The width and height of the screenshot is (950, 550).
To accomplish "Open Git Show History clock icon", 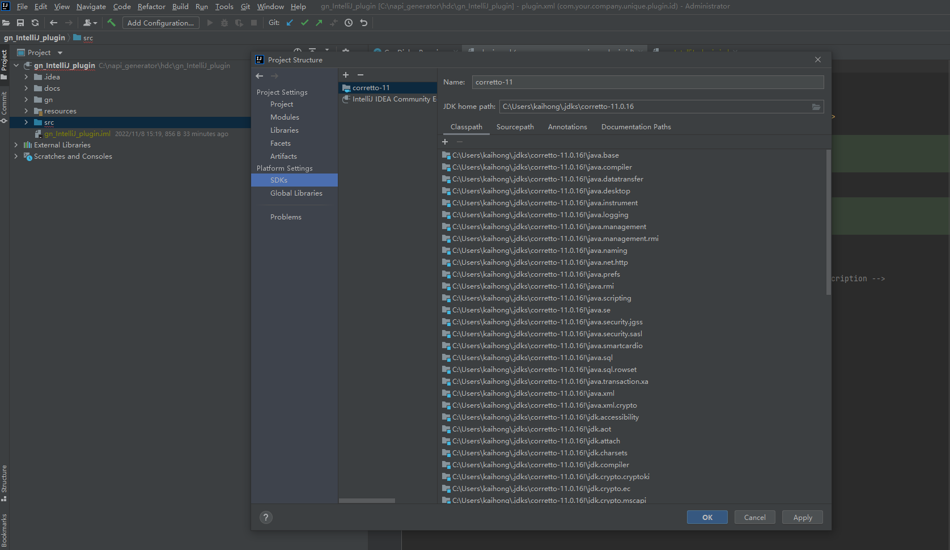I will [x=349, y=23].
